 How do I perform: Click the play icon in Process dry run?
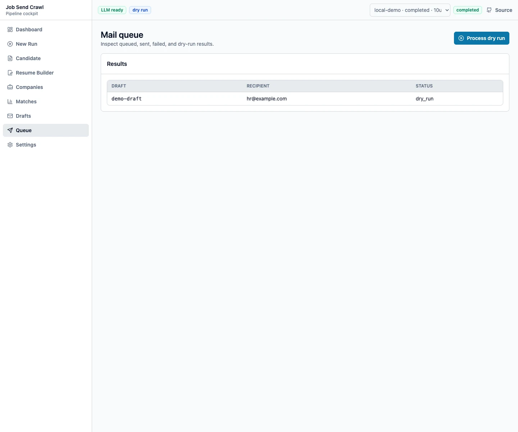(x=461, y=38)
